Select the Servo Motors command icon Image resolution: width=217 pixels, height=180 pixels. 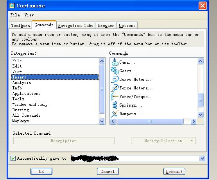tap(115, 79)
